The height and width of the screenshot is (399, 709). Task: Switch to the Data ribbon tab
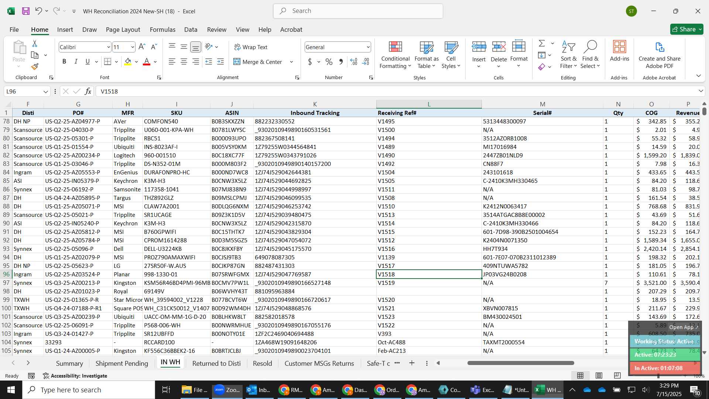point(191,30)
